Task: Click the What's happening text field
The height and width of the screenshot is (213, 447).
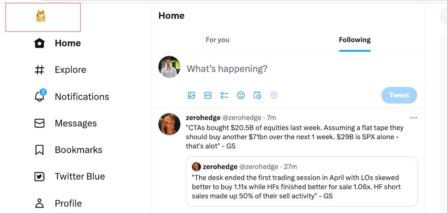Action: [x=275, y=69]
